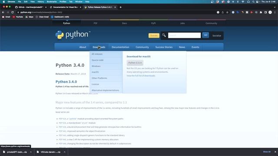Image resolution: width=278 pixels, height=156 pixels.
Task: Open the YouTube bookmark
Action: pos(18,17)
